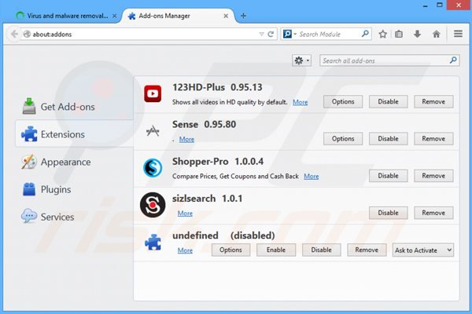
Task: Expand the gear tools dropdown
Action: [x=301, y=60]
